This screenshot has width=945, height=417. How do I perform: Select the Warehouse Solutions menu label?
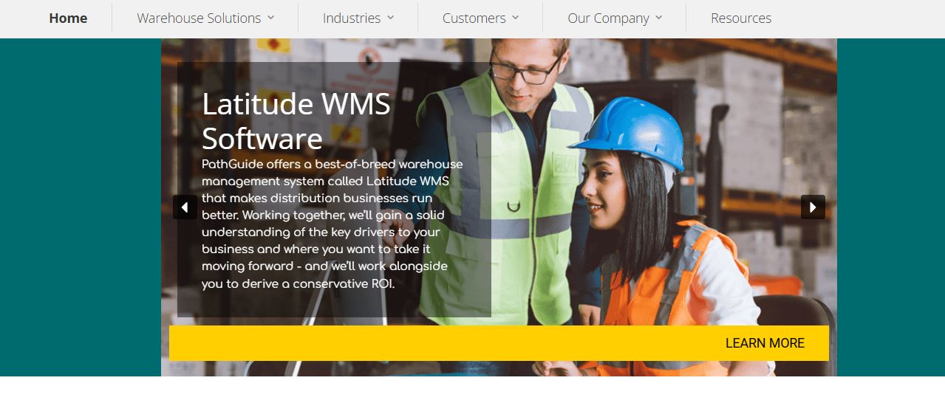199,18
